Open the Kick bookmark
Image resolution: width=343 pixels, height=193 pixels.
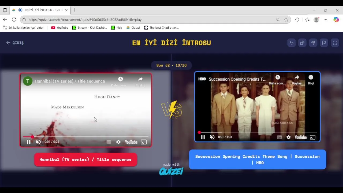[x=117, y=28]
